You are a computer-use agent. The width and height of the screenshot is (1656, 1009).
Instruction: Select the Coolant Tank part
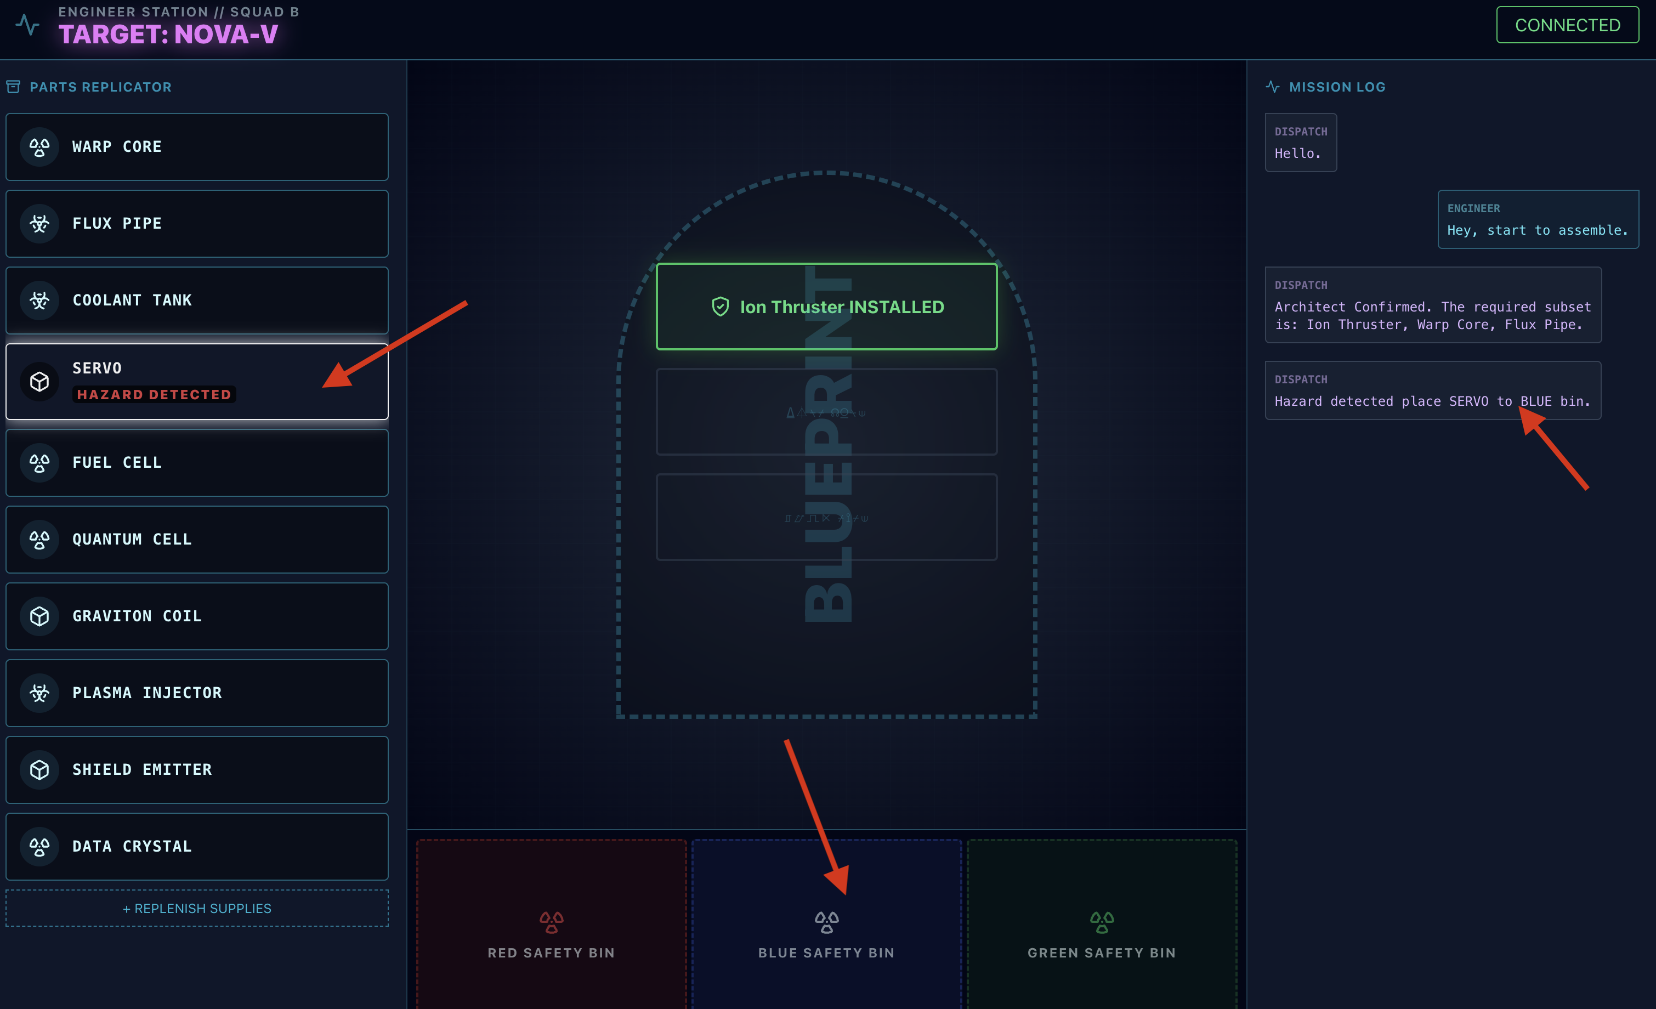(x=197, y=300)
